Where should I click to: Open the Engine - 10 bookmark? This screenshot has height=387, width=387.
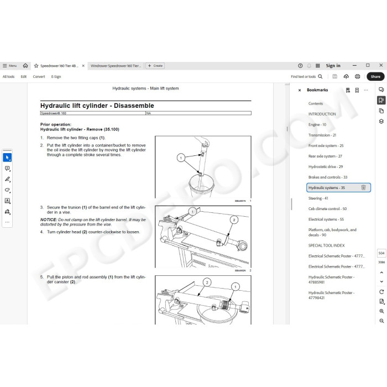[x=317, y=124]
